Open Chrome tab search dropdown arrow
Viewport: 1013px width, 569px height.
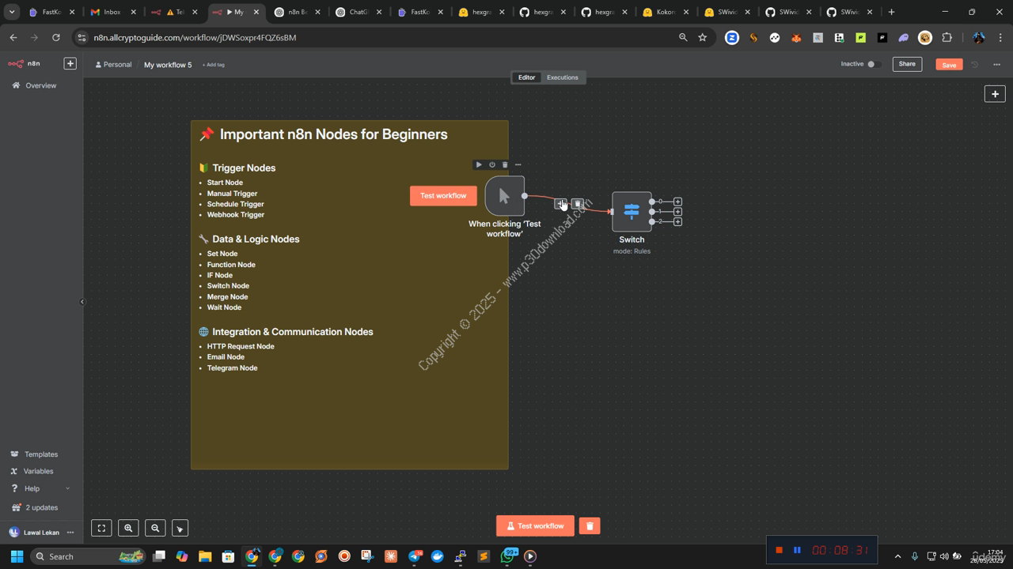[x=12, y=12]
